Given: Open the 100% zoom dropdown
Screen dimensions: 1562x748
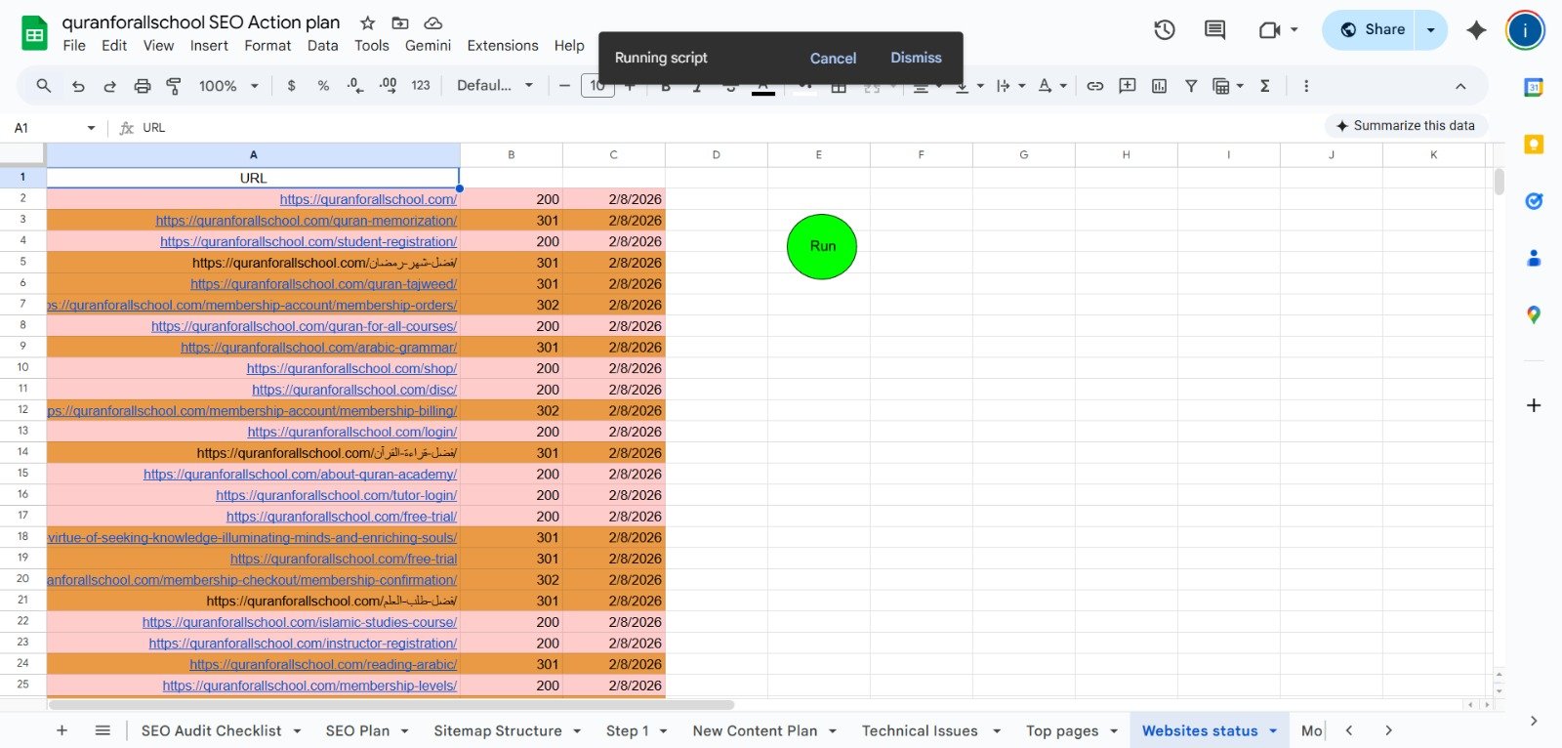Looking at the screenshot, I should tap(228, 86).
